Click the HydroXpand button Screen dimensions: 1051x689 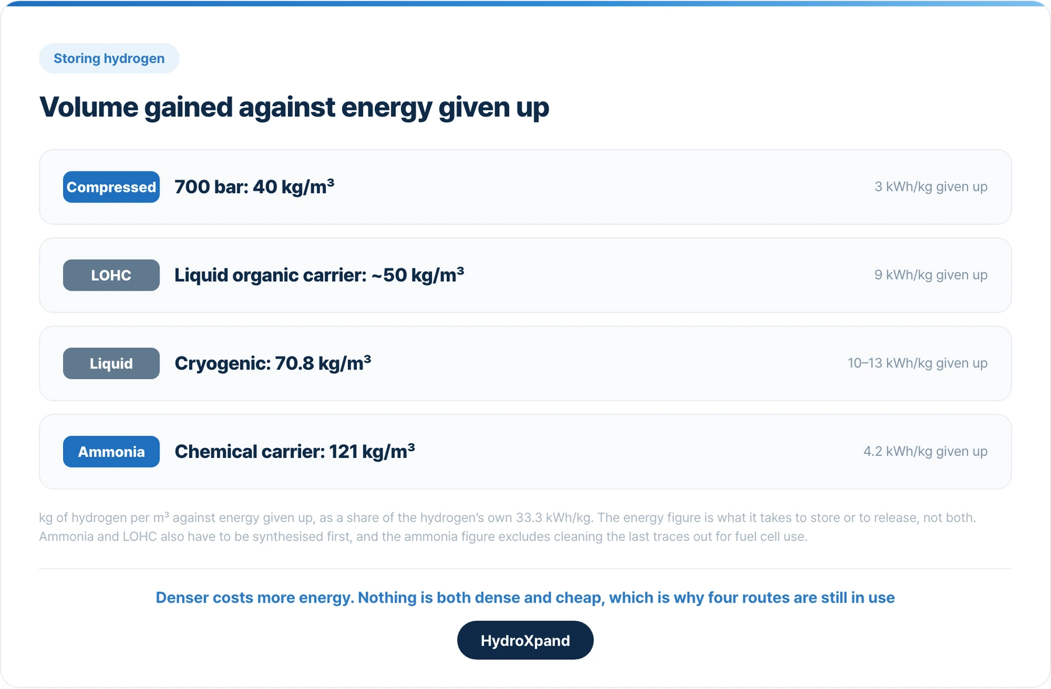(525, 641)
